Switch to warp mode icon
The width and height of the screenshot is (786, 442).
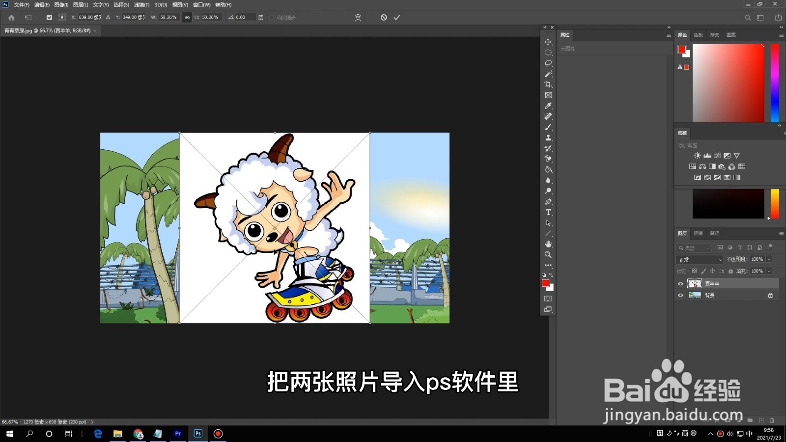click(x=358, y=17)
